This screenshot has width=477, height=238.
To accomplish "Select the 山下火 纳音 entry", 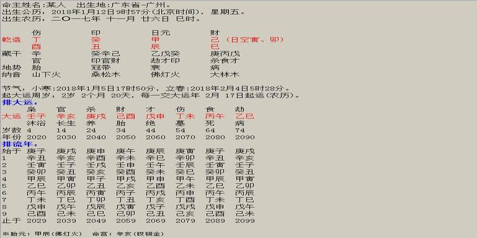I will click(x=43, y=74).
